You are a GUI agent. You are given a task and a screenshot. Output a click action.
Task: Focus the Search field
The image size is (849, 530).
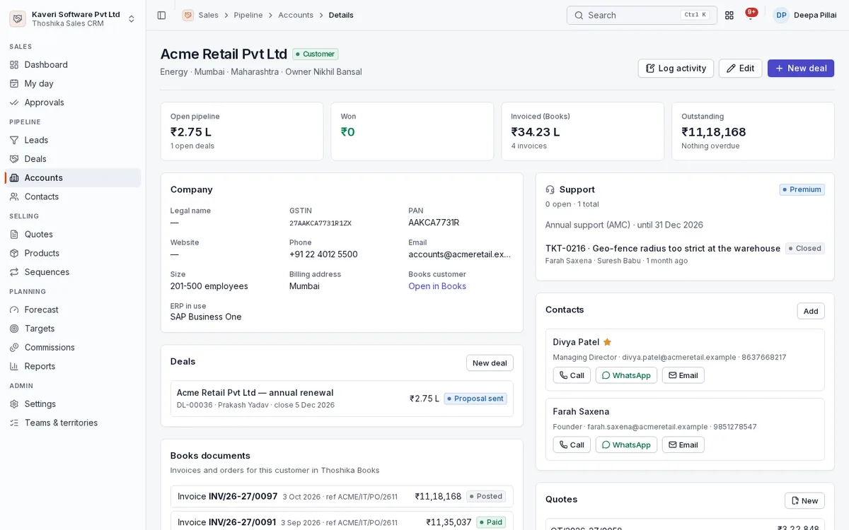(642, 15)
